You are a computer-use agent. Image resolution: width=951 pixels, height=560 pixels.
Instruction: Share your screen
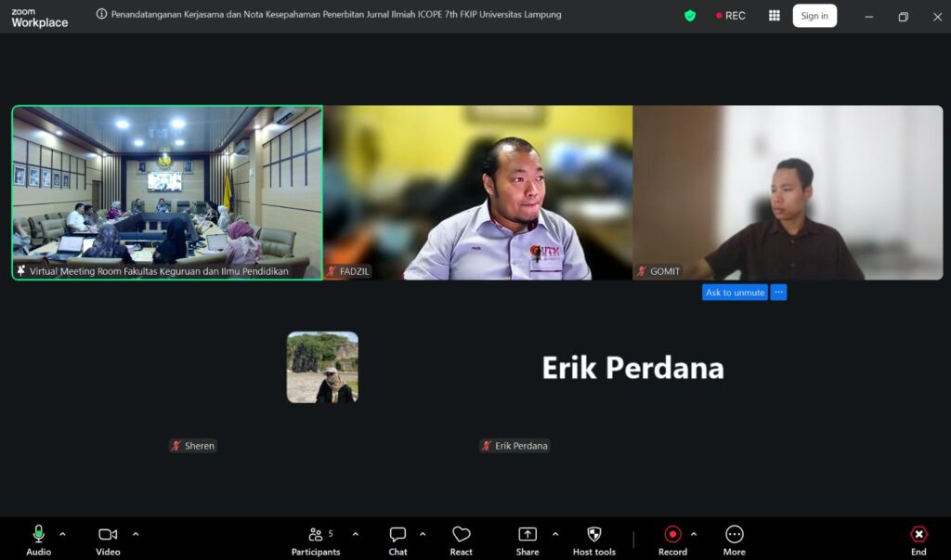(528, 540)
